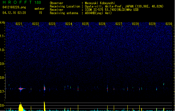Screen dimensions: 175x111
Task: Click the kHz axis unit label
Action: 3,22
